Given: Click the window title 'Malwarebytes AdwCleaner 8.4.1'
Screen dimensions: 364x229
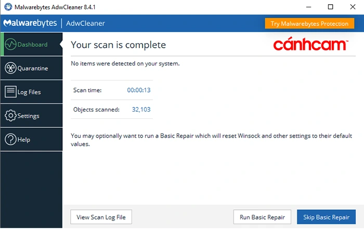Looking at the screenshot, I should pyautogui.click(x=55, y=7).
